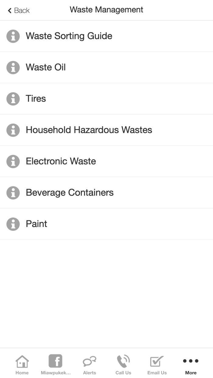
Task: Select the Tires list row
Action: pyautogui.click(x=36, y=98)
